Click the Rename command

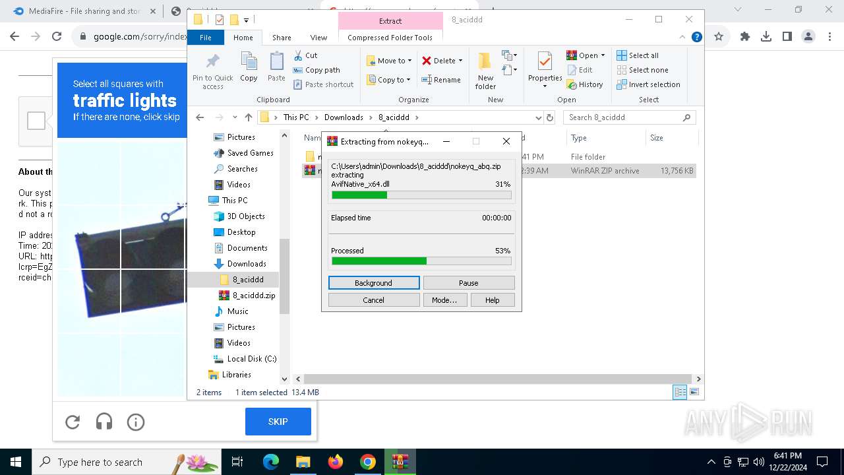(x=442, y=80)
